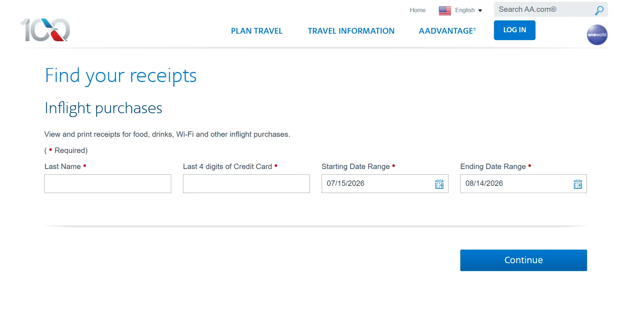Open the TRAVEL INFORMATION menu
629x318 pixels.
click(x=351, y=31)
